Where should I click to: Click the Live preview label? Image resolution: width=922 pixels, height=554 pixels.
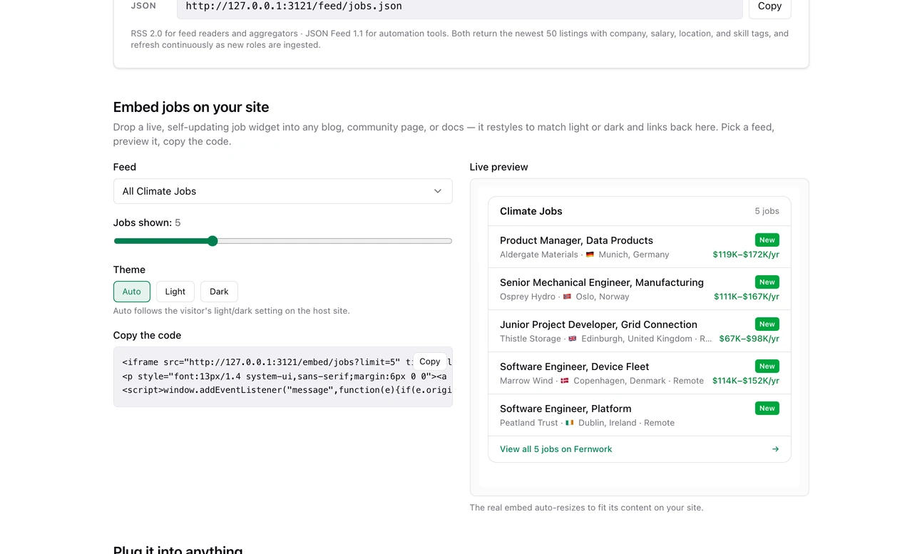pos(499,167)
